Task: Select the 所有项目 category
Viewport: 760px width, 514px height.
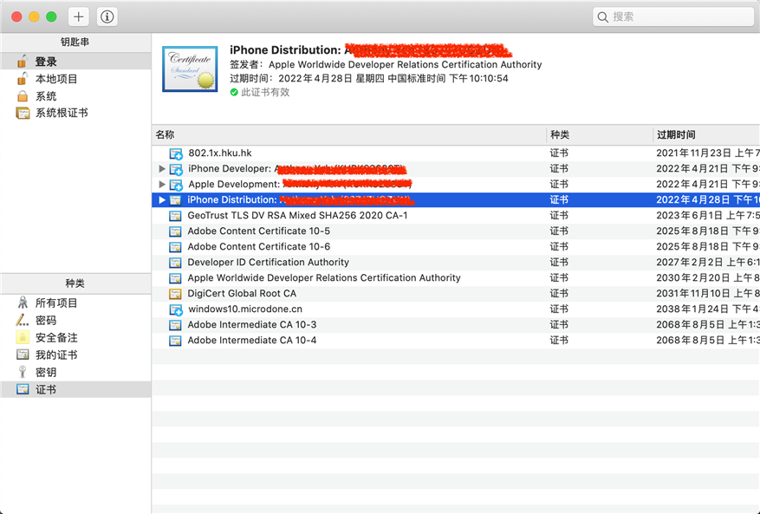Action: click(x=75, y=303)
